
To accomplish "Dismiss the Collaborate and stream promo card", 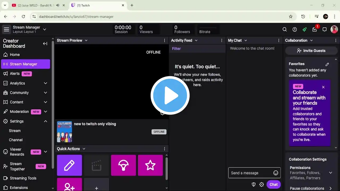I will (323, 87).
